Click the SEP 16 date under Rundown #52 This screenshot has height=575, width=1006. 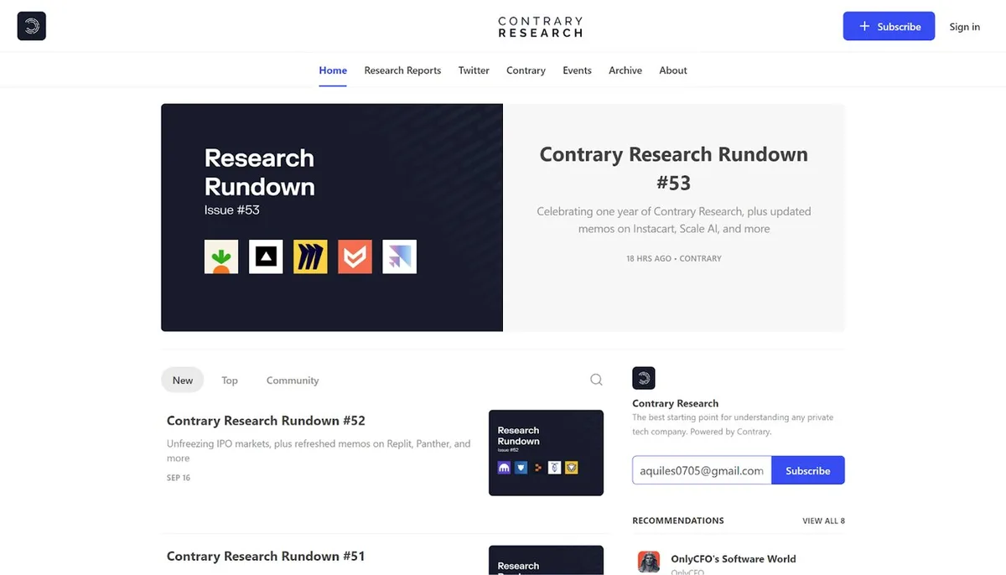point(179,478)
